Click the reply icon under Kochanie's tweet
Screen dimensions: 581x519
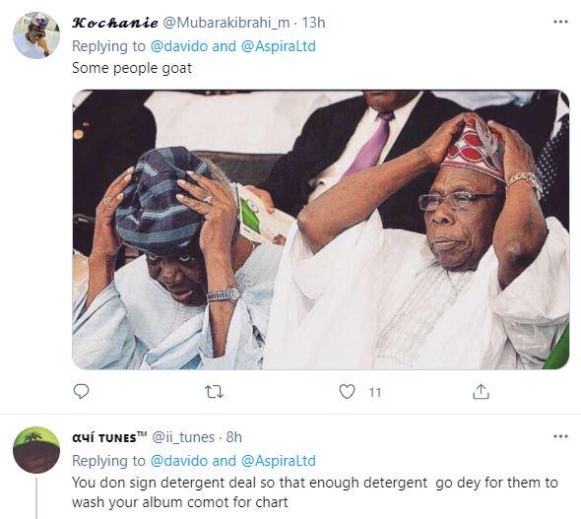[x=81, y=391]
